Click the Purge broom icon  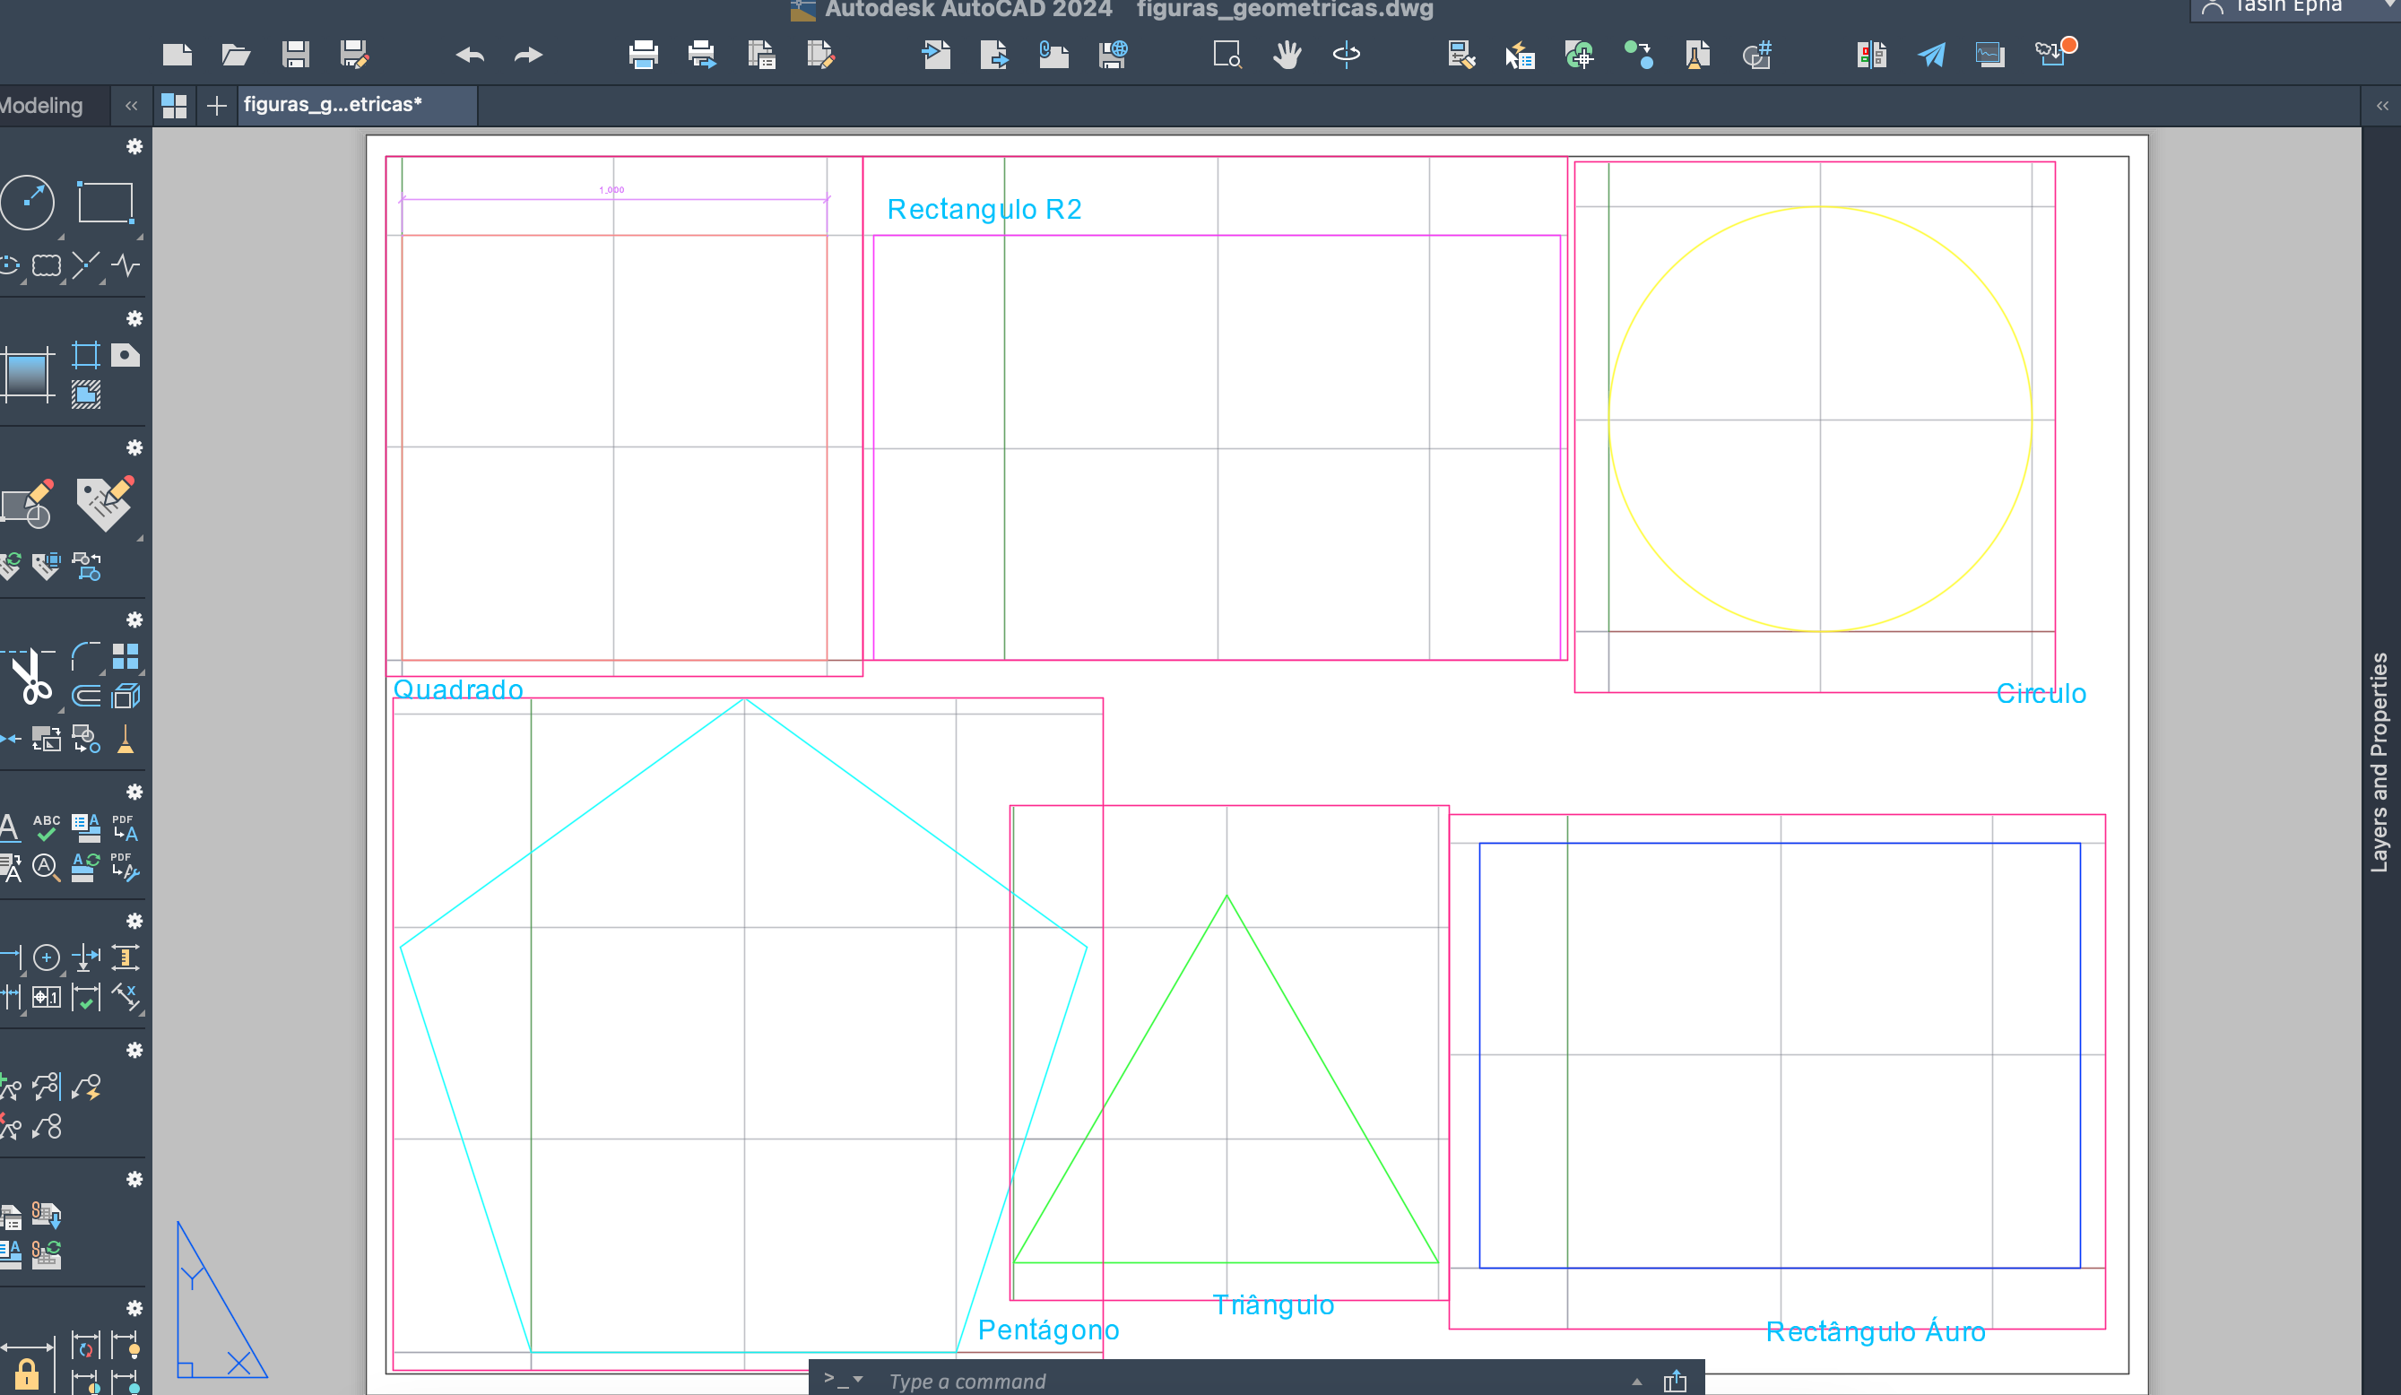tap(126, 739)
